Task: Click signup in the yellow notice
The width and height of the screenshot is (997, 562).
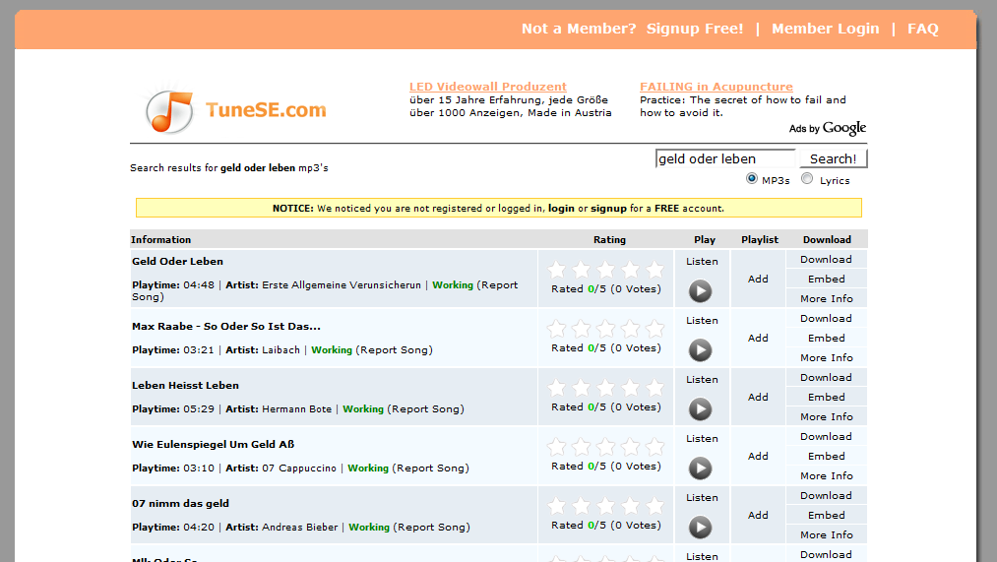Action: 608,209
